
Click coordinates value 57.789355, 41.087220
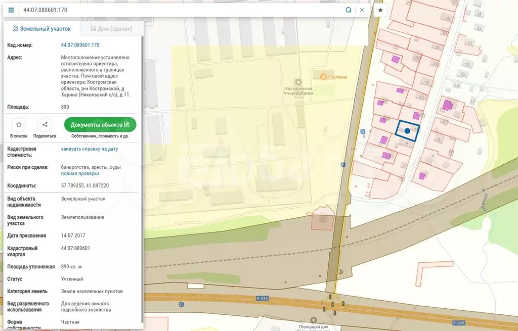(x=85, y=186)
